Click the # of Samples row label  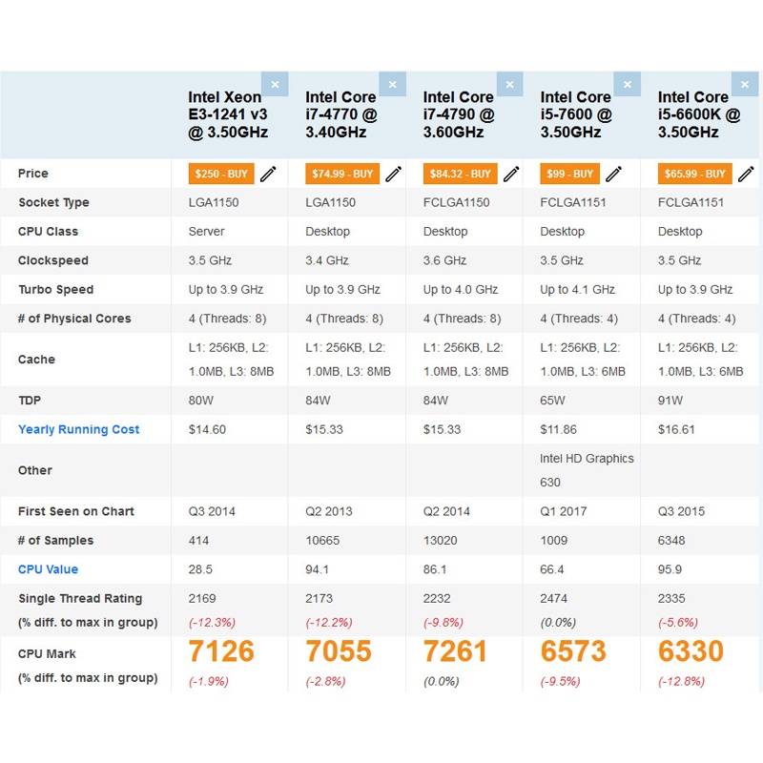click(x=56, y=540)
